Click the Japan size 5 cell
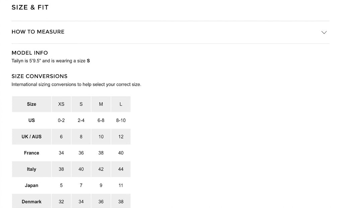This screenshot has height=208, width=343. click(x=61, y=186)
